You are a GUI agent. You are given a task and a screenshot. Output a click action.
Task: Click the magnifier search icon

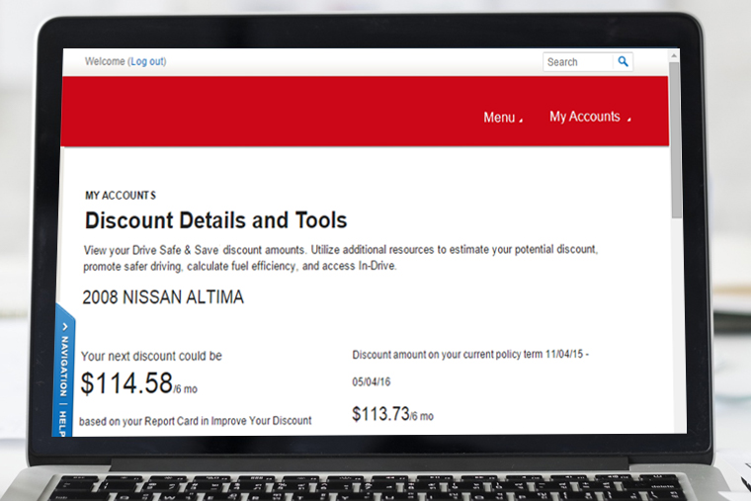(623, 61)
